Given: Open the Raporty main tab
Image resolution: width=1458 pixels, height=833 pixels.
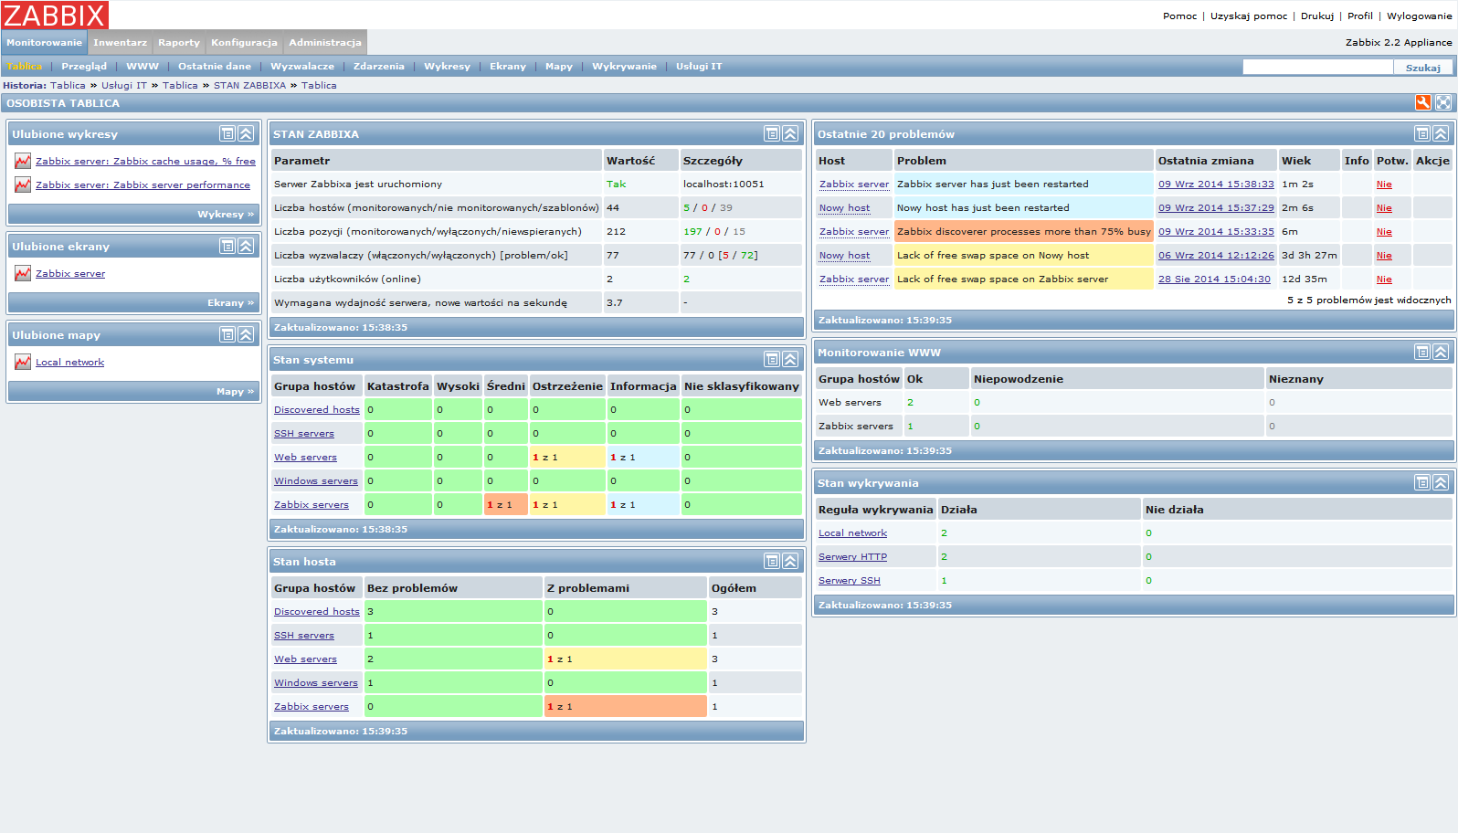Looking at the screenshot, I should point(179,42).
